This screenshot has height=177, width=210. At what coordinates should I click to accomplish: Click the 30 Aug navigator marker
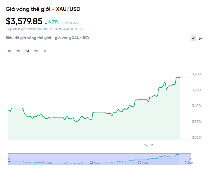tap(143, 162)
